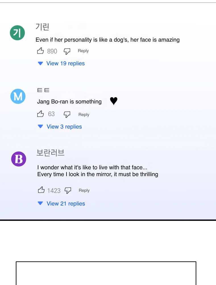Dislike the Jang Bo-ran comment
This screenshot has height=285, width=216.
[67, 115]
